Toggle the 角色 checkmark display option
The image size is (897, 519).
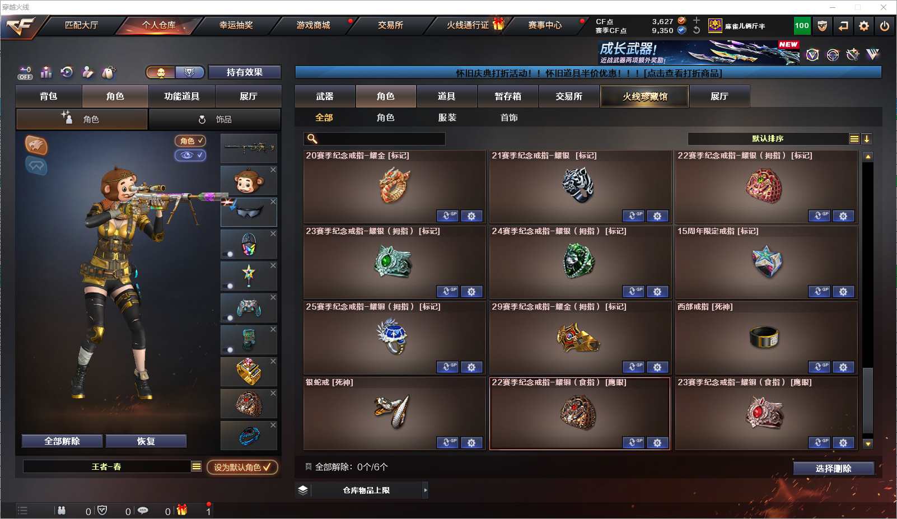[x=190, y=141]
